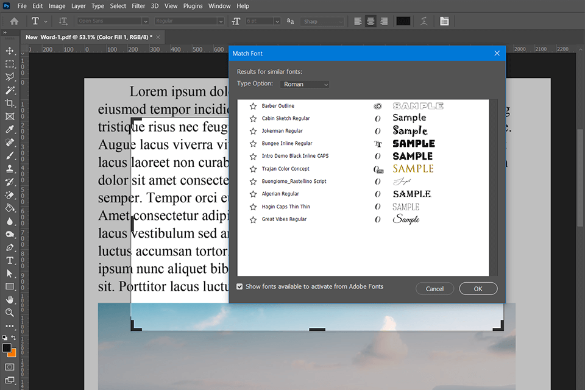Select the Hand tool
585x390 pixels.
[x=10, y=299]
